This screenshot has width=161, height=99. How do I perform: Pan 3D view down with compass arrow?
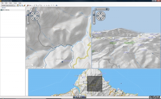click(101, 18)
